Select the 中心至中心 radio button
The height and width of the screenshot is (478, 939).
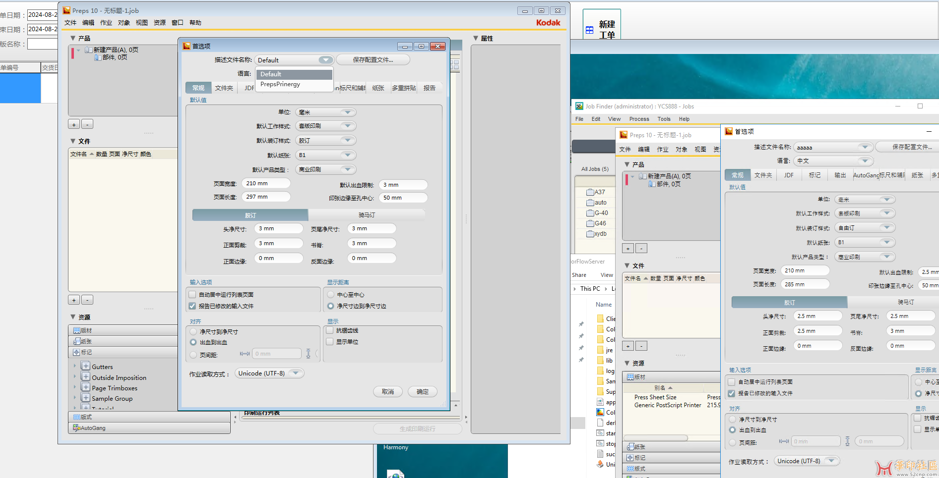(x=331, y=295)
